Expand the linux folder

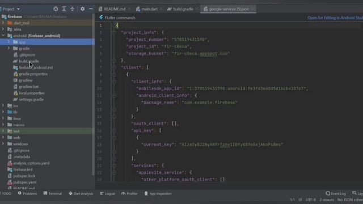pyautogui.click(x=3, y=118)
